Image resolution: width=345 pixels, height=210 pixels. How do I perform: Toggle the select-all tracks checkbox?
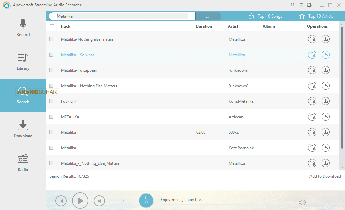[x=52, y=26]
